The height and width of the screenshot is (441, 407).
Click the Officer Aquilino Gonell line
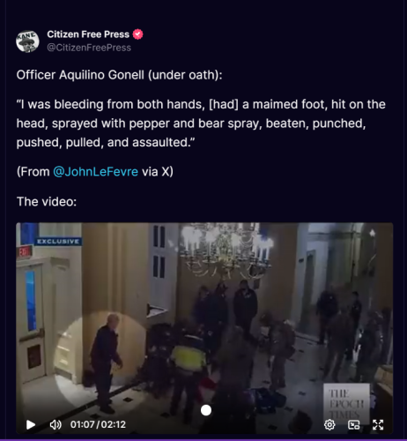click(119, 75)
